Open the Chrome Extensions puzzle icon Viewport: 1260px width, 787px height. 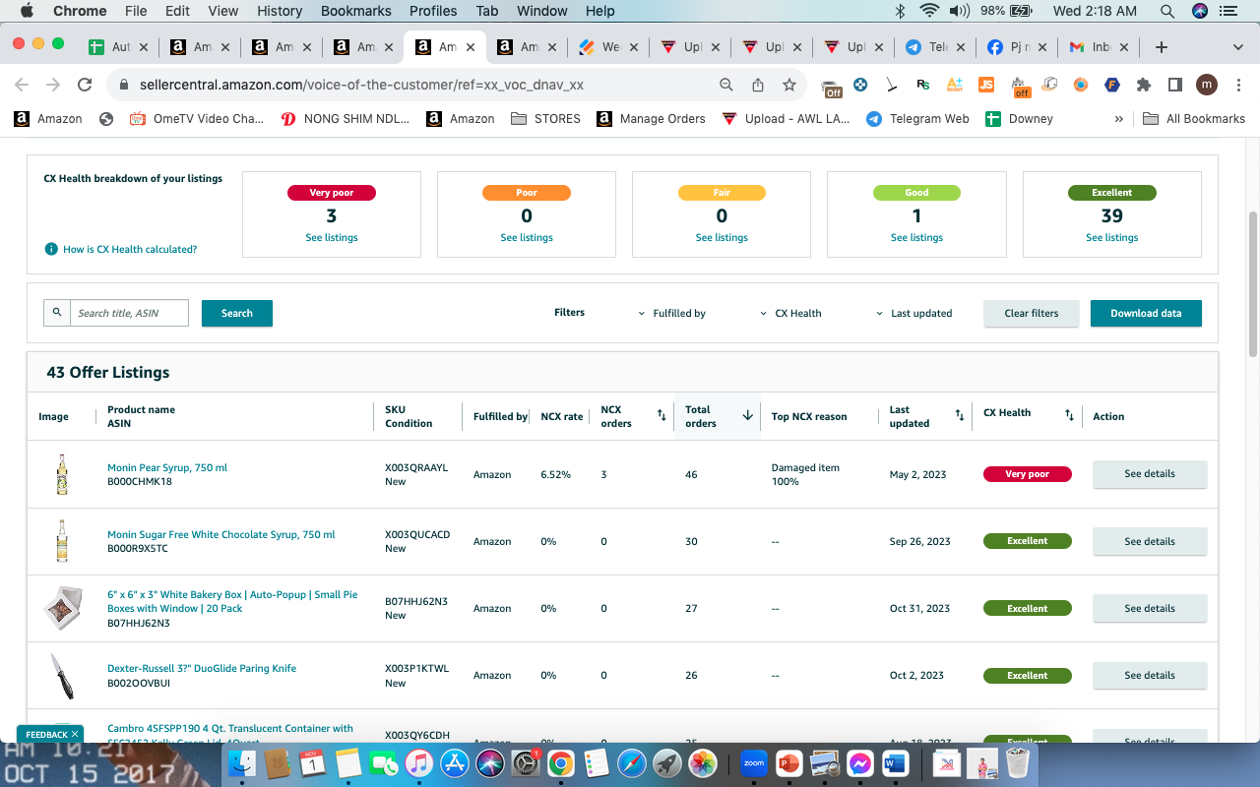(x=1143, y=85)
